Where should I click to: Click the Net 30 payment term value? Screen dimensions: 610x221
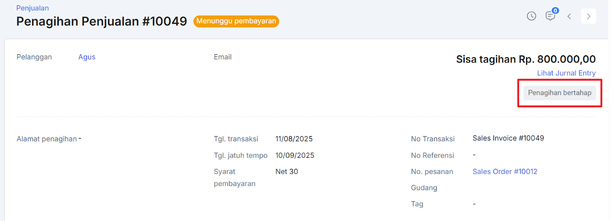(287, 171)
